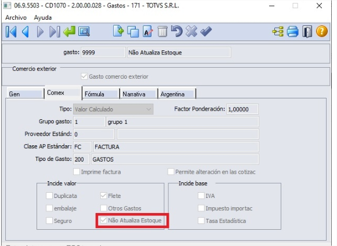Jump to last record icon
The image size is (337, 246).
coord(55,32)
